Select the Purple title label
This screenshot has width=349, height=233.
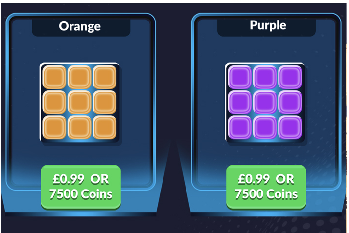pos(268,25)
